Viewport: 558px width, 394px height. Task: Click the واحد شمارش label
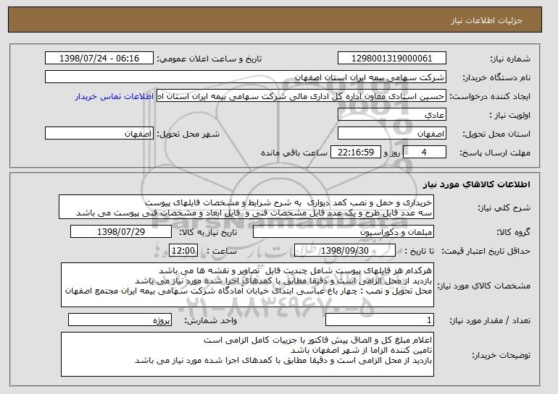tap(211, 320)
